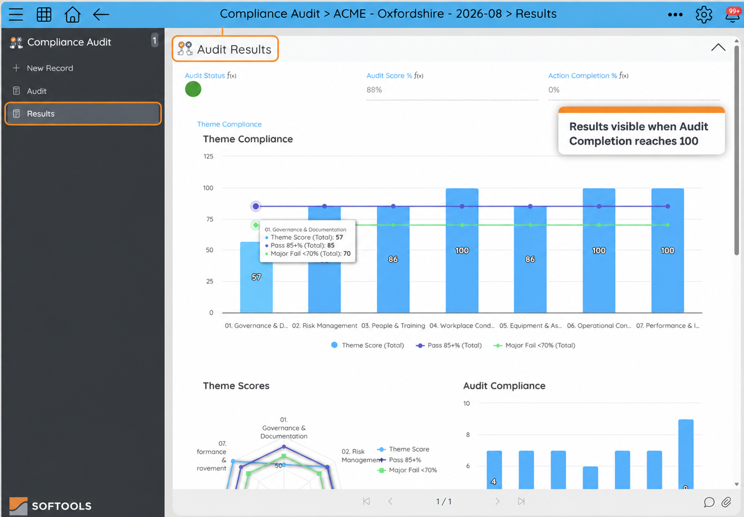Toggle Pass 85+% (Total) legend series
This screenshot has width=744, height=517.
(448, 345)
